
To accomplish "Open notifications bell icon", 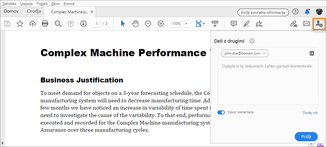I will coord(307,12).
